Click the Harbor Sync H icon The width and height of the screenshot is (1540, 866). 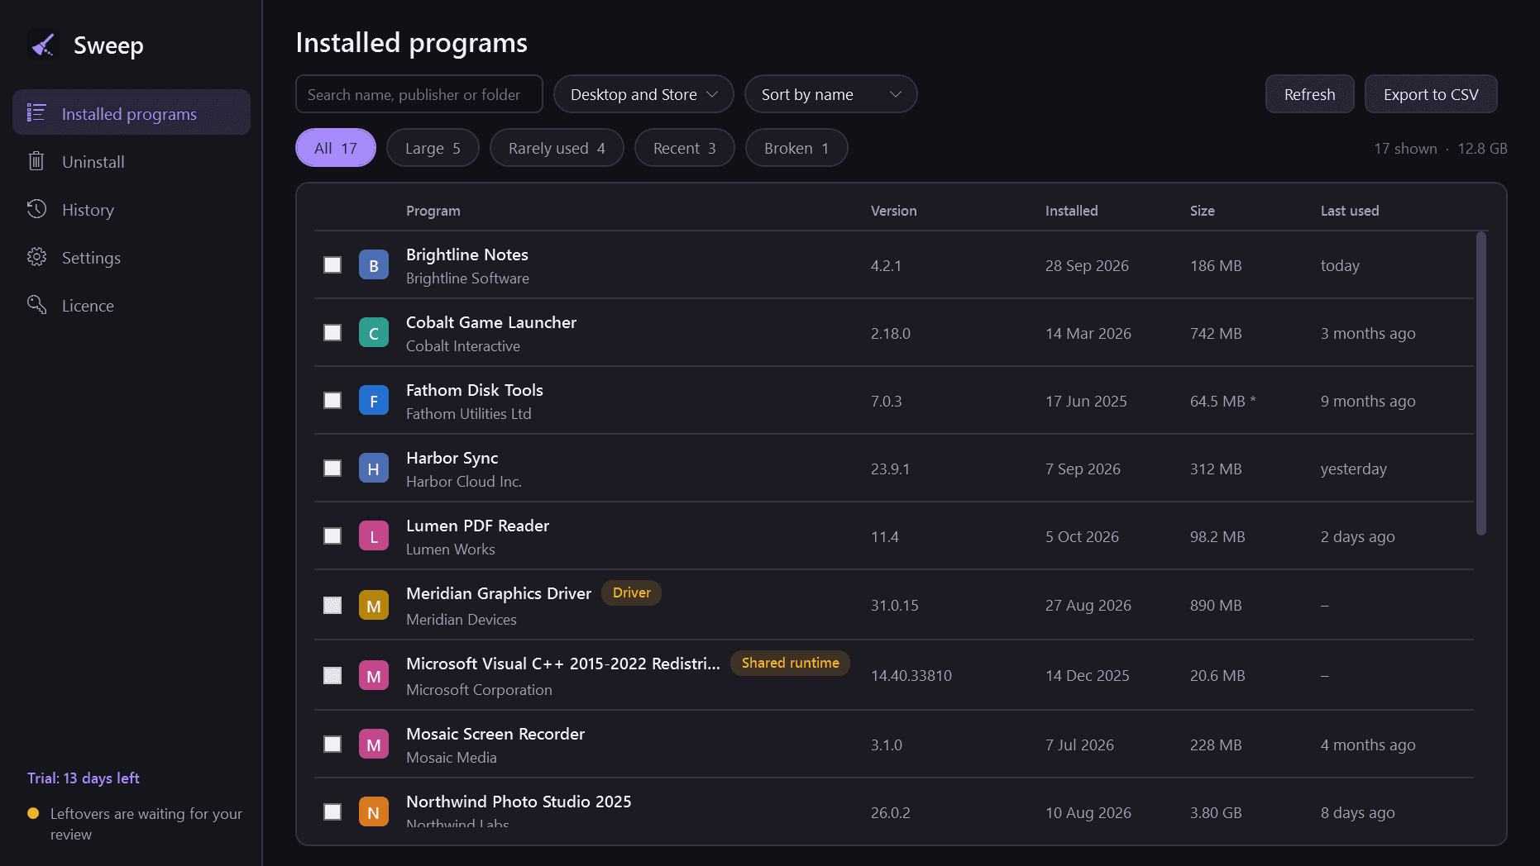[374, 469]
